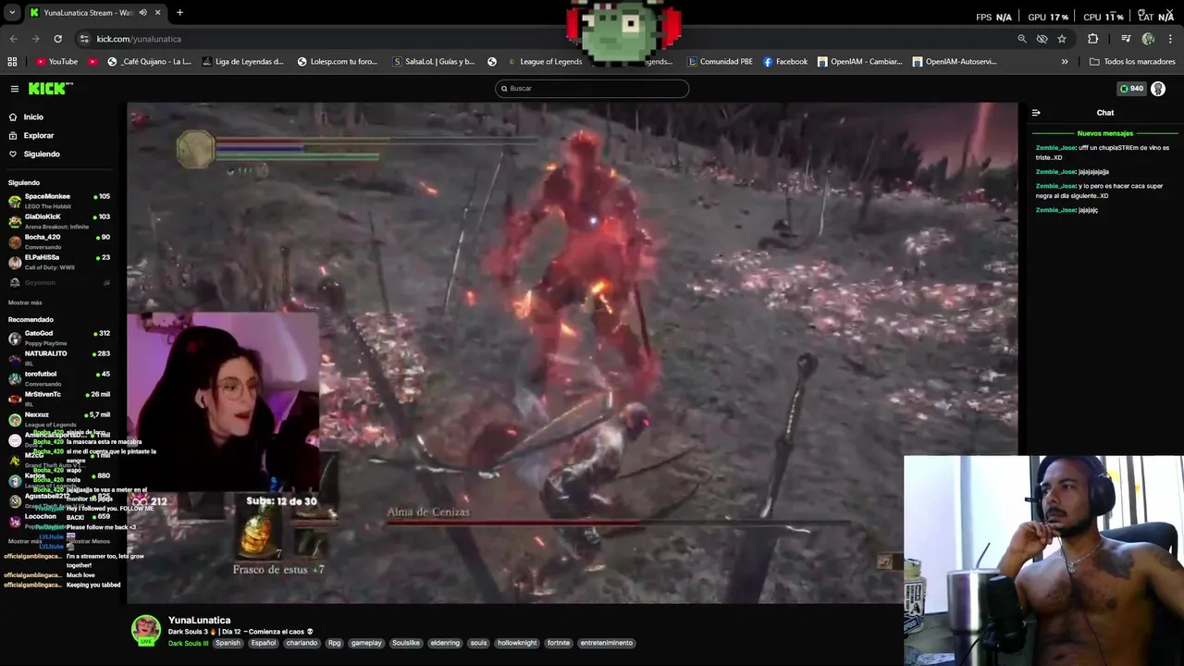Select the hollowknight tag
The image size is (1184, 666).
517,643
